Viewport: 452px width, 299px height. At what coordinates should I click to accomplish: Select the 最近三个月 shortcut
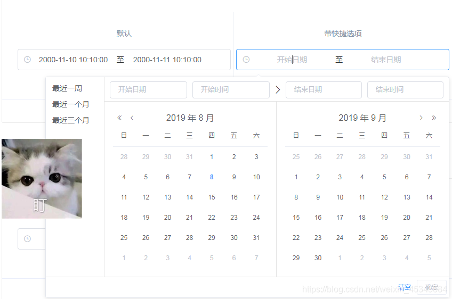[70, 120]
